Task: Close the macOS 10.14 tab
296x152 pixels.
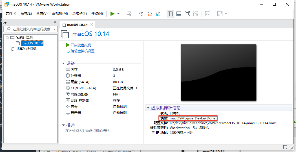Action: pos(92,24)
